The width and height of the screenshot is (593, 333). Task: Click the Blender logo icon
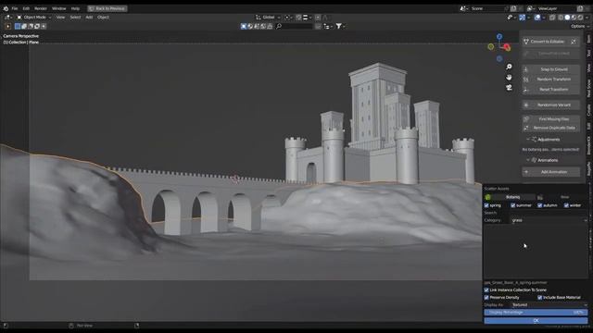(6, 8)
